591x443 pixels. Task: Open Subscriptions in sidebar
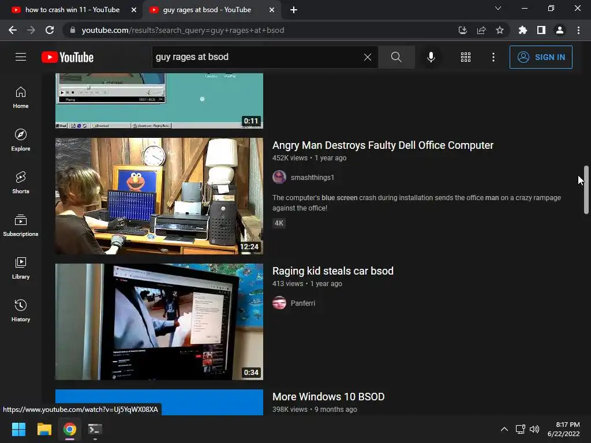click(x=21, y=226)
